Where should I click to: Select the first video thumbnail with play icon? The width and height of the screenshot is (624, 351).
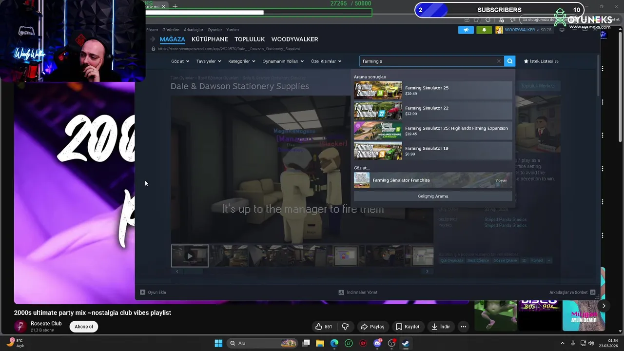pos(190,256)
